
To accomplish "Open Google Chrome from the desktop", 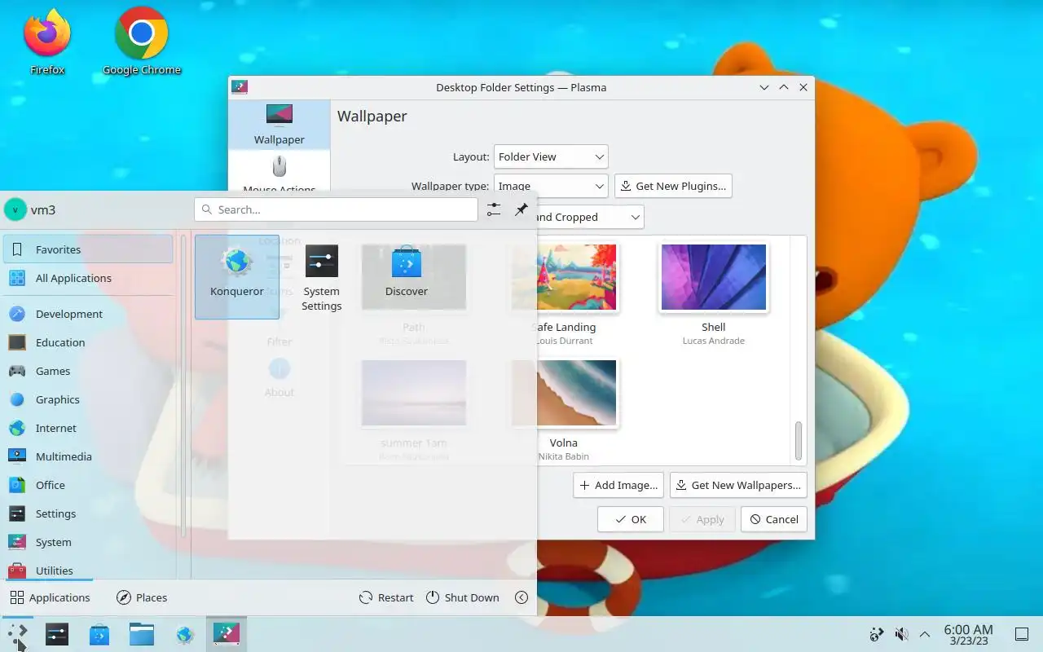I will [142, 42].
